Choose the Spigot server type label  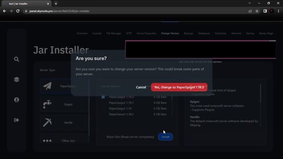click(68, 104)
